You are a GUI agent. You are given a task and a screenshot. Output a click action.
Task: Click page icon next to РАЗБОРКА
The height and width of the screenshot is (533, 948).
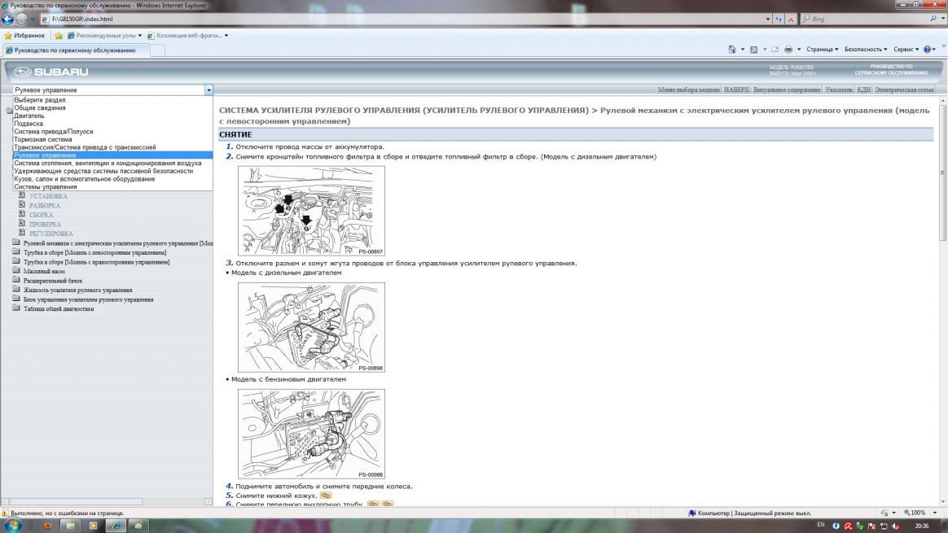coord(22,205)
